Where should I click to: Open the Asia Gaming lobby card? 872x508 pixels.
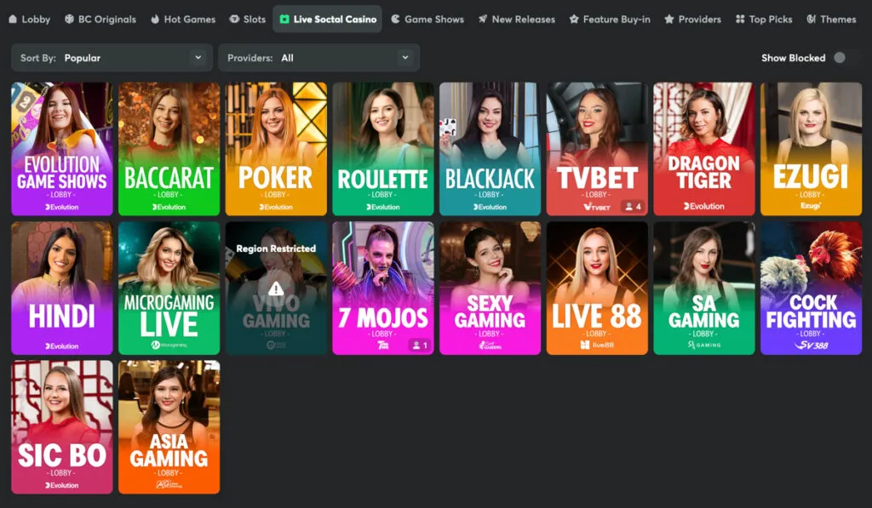tap(169, 427)
